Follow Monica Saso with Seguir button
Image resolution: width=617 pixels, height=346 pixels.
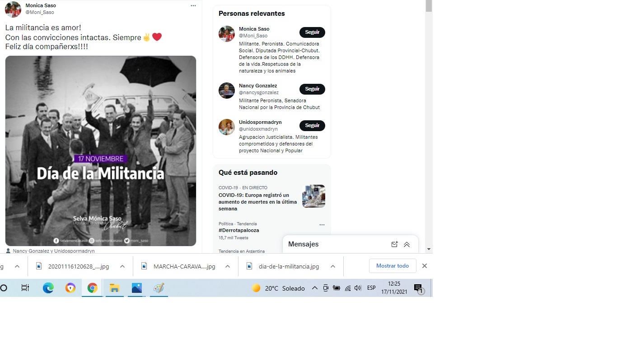click(312, 32)
